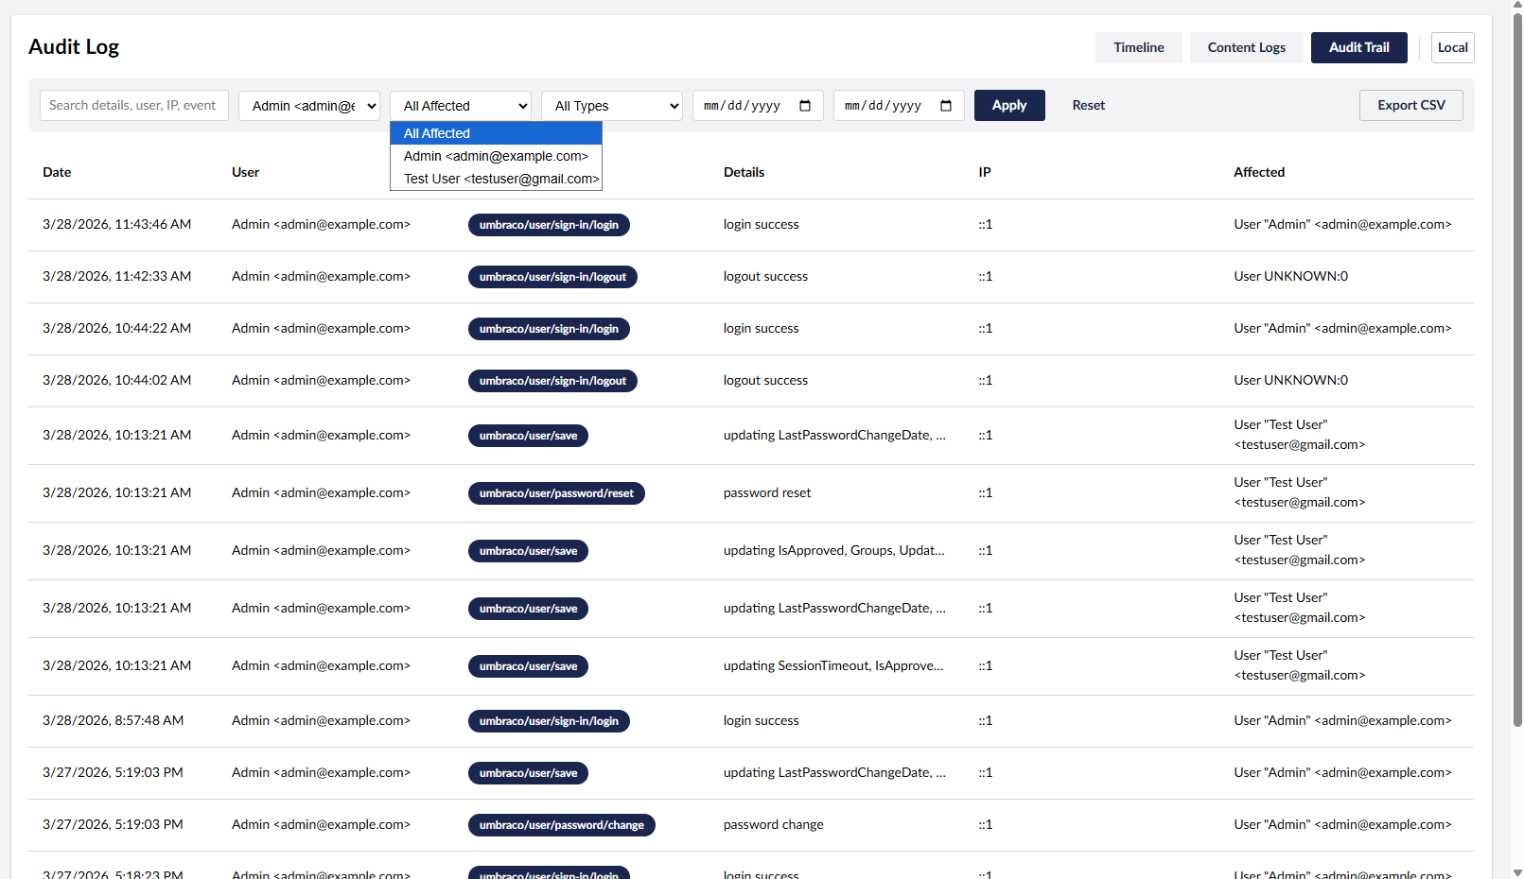This screenshot has height=879, width=1524.
Task: Click sign-in/login badge at 10:44:22 AM
Action: [549, 329]
